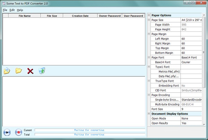Collapse the TrueType Font group
This screenshot has height=140, width=208.
point(149,81)
